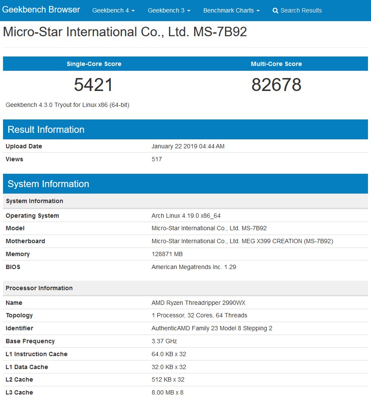Click the upload date January 22 2019
The image size is (371, 401).
click(x=188, y=146)
